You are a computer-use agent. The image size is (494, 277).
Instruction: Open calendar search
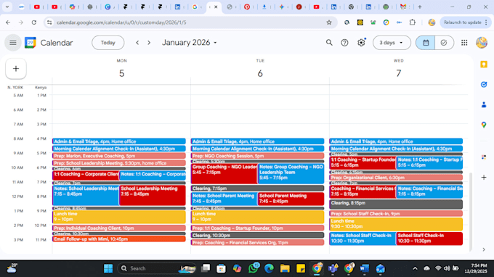tap(329, 43)
